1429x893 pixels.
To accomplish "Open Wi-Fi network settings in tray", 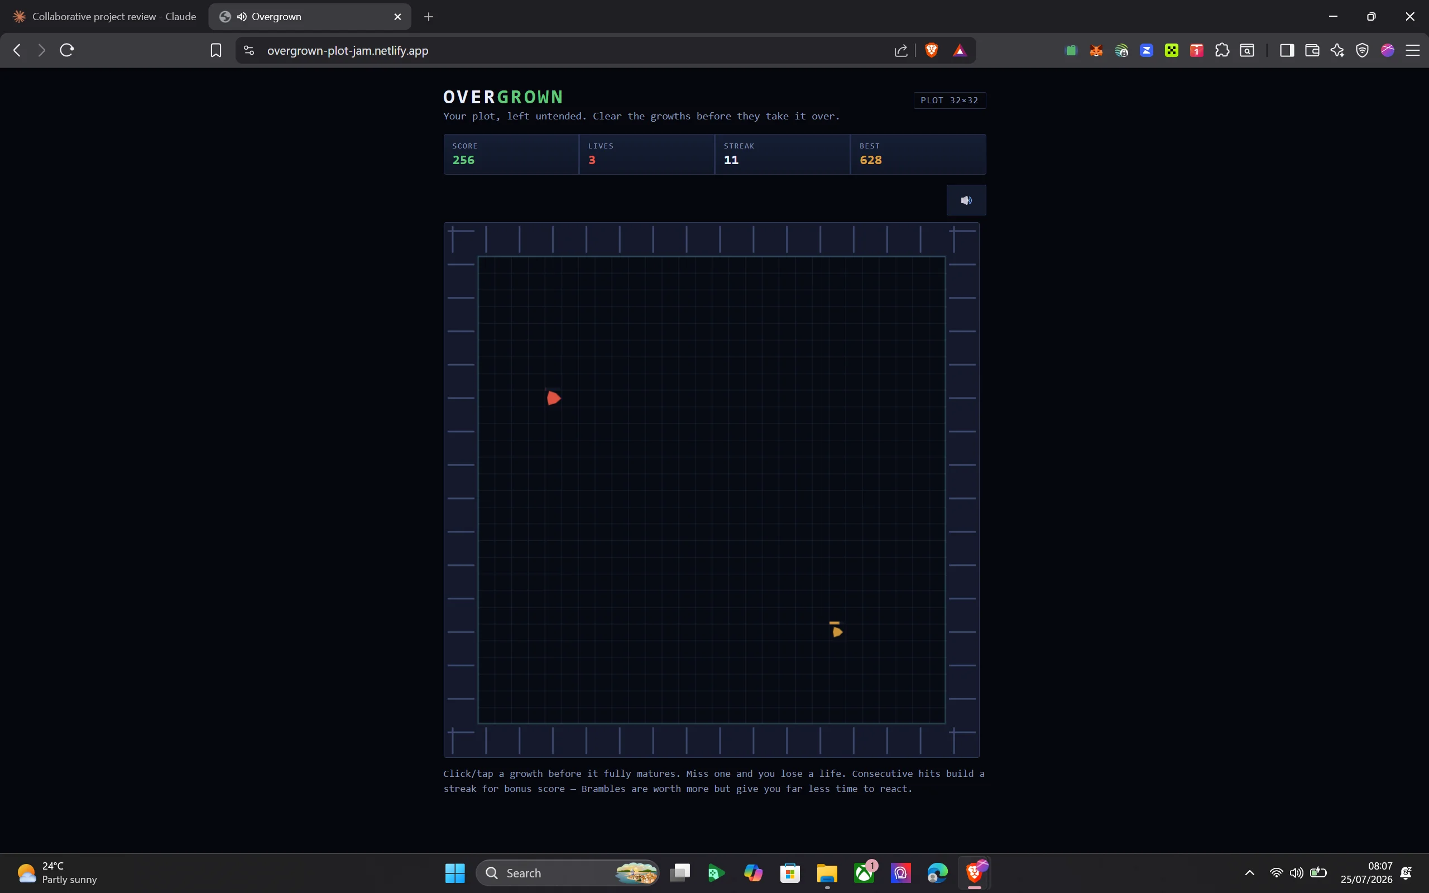I will click(x=1276, y=873).
